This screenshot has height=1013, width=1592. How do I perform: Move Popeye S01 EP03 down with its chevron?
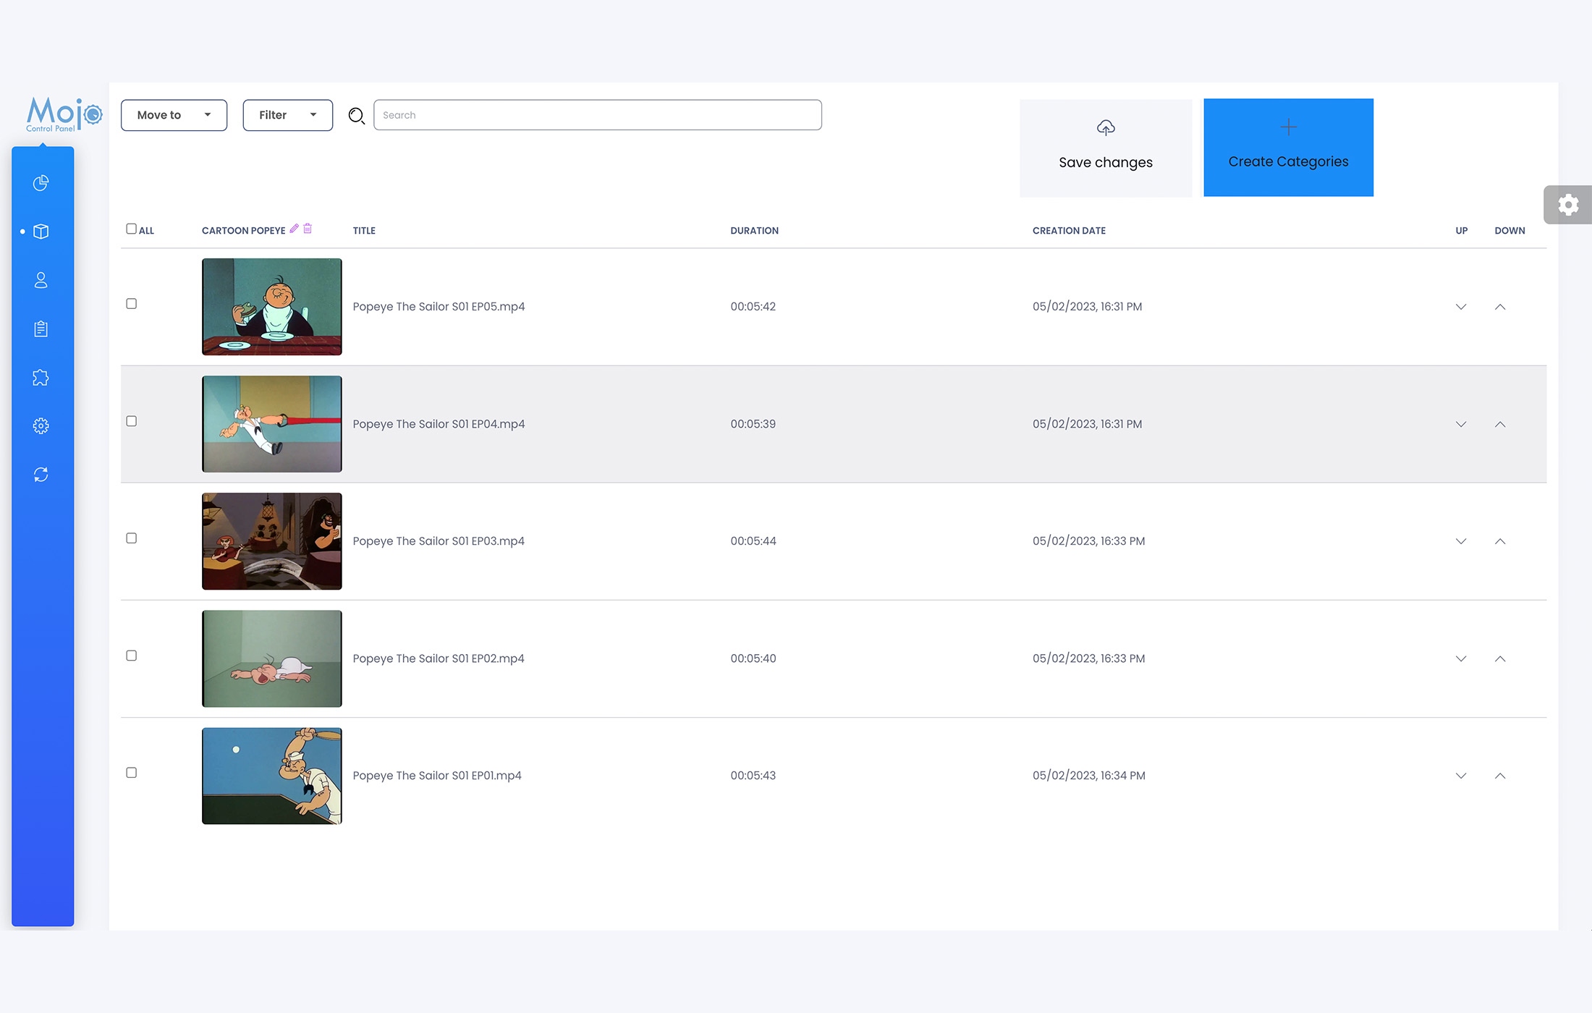1461,541
